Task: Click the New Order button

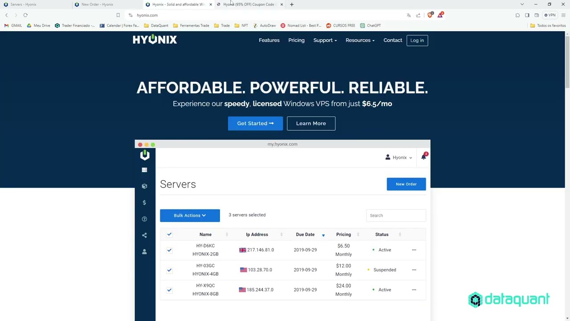Action: coord(406,184)
